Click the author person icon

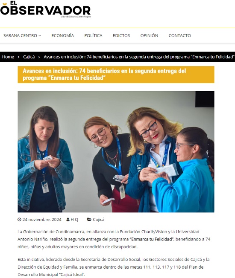68,220
